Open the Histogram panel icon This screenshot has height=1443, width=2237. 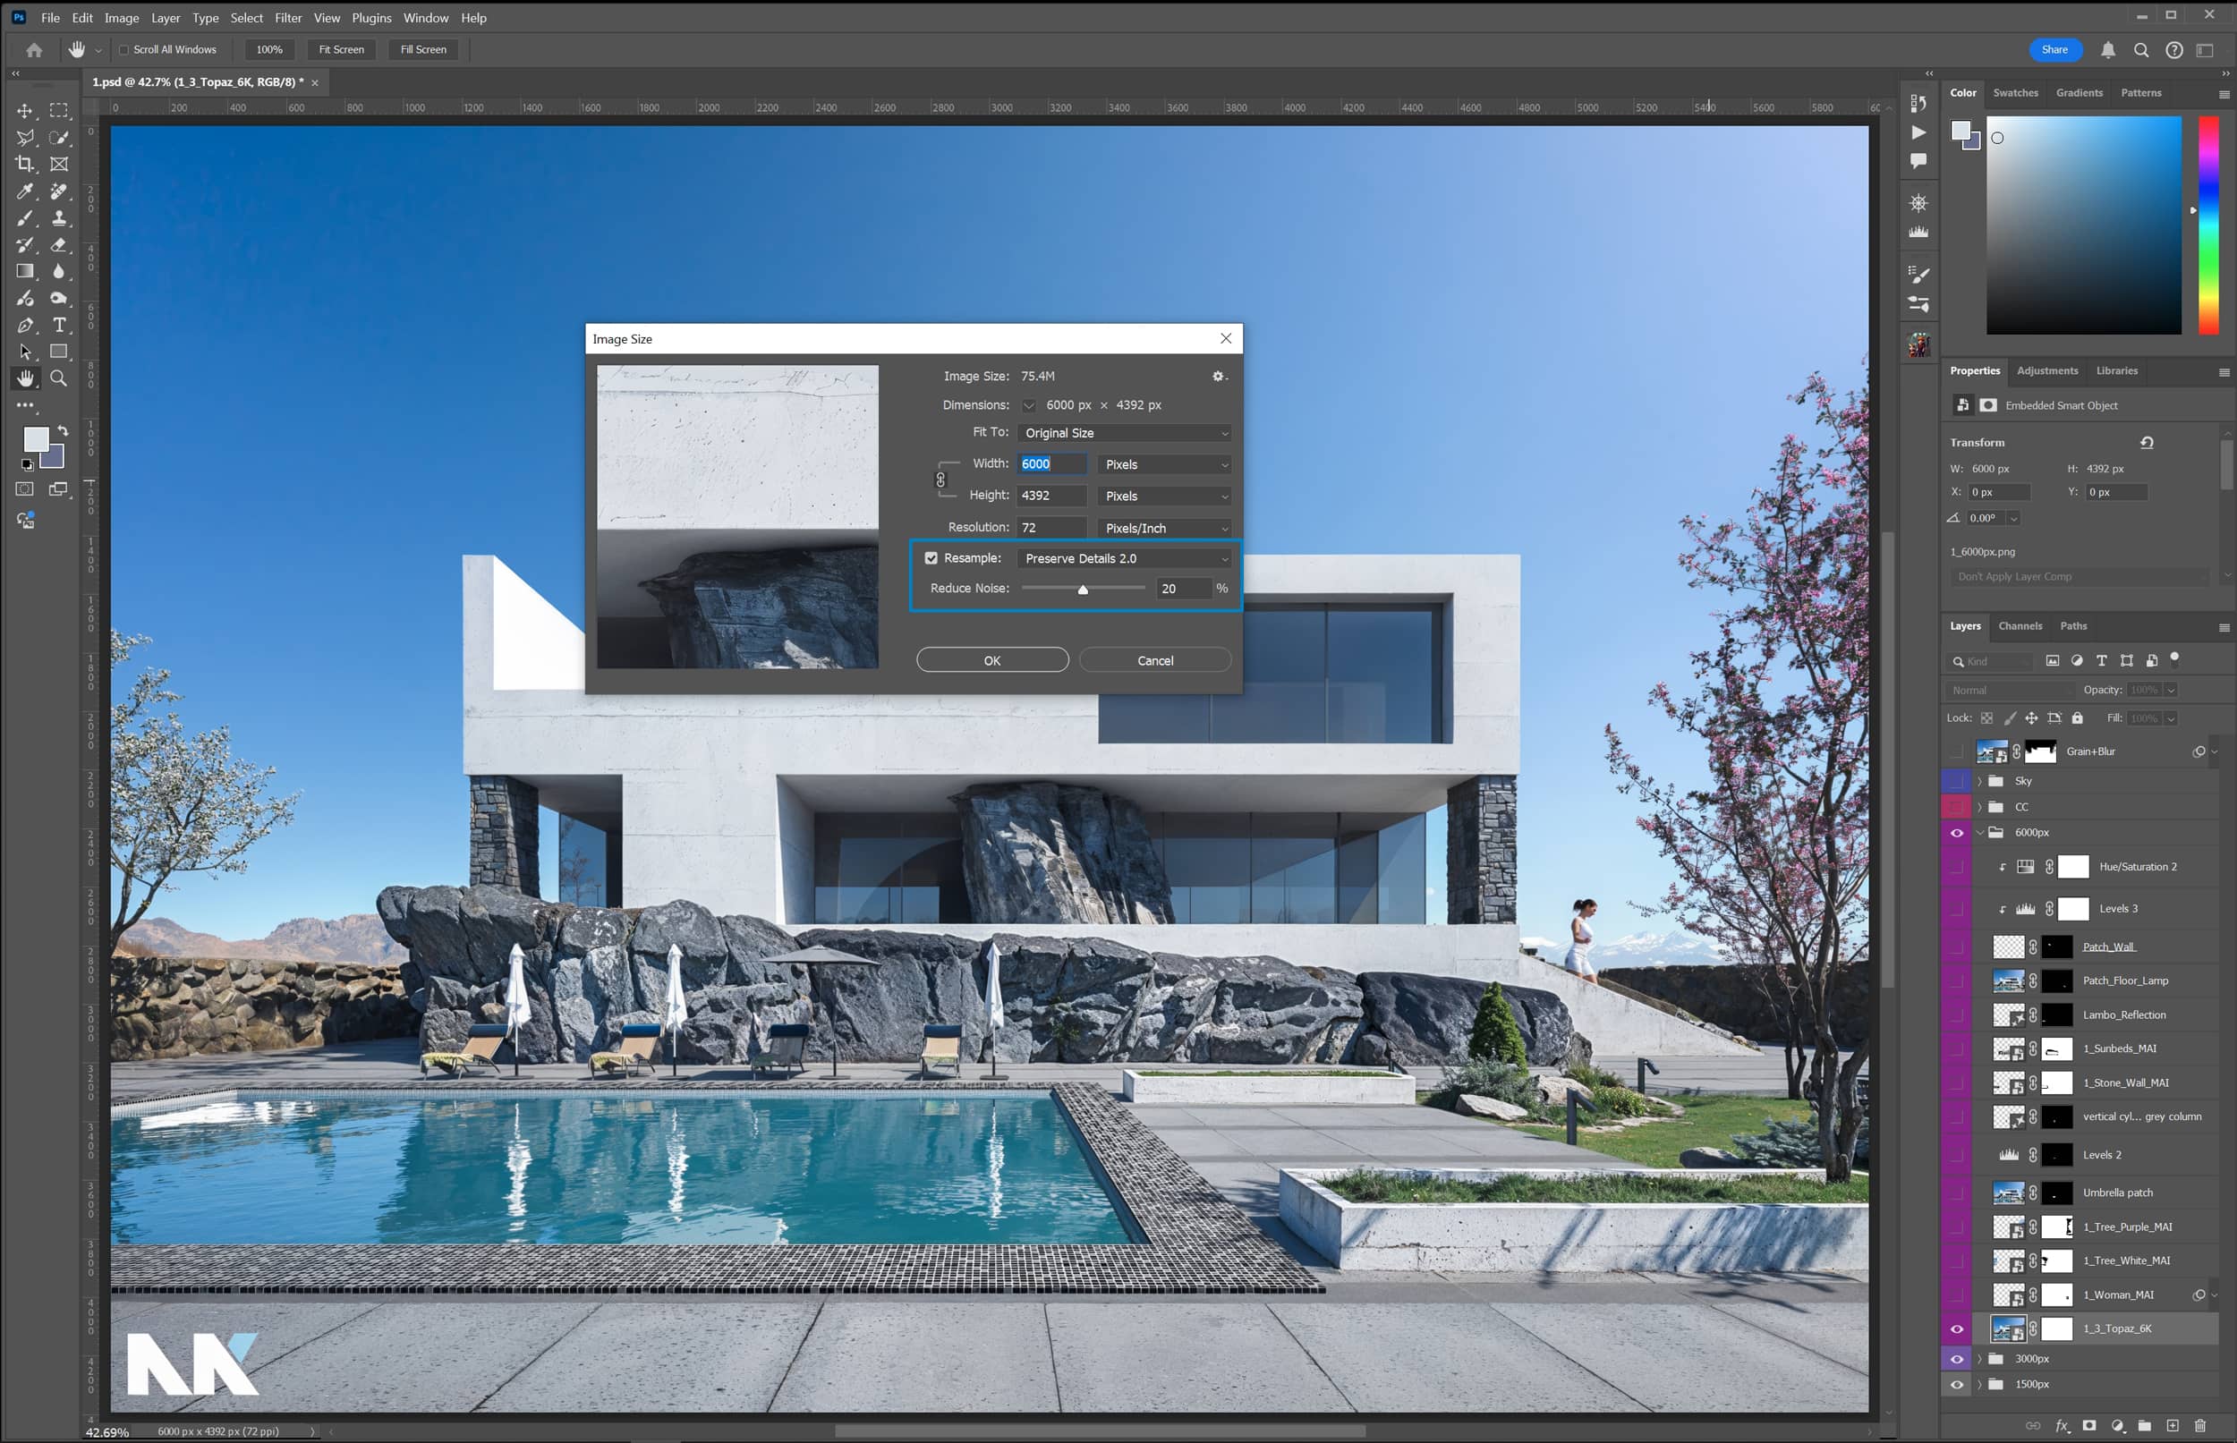click(1918, 232)
